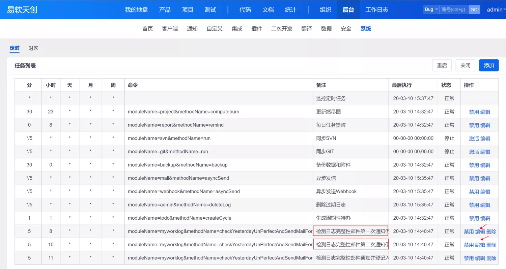Edit the 生成周期性待办 task

(x=485, y=218)
